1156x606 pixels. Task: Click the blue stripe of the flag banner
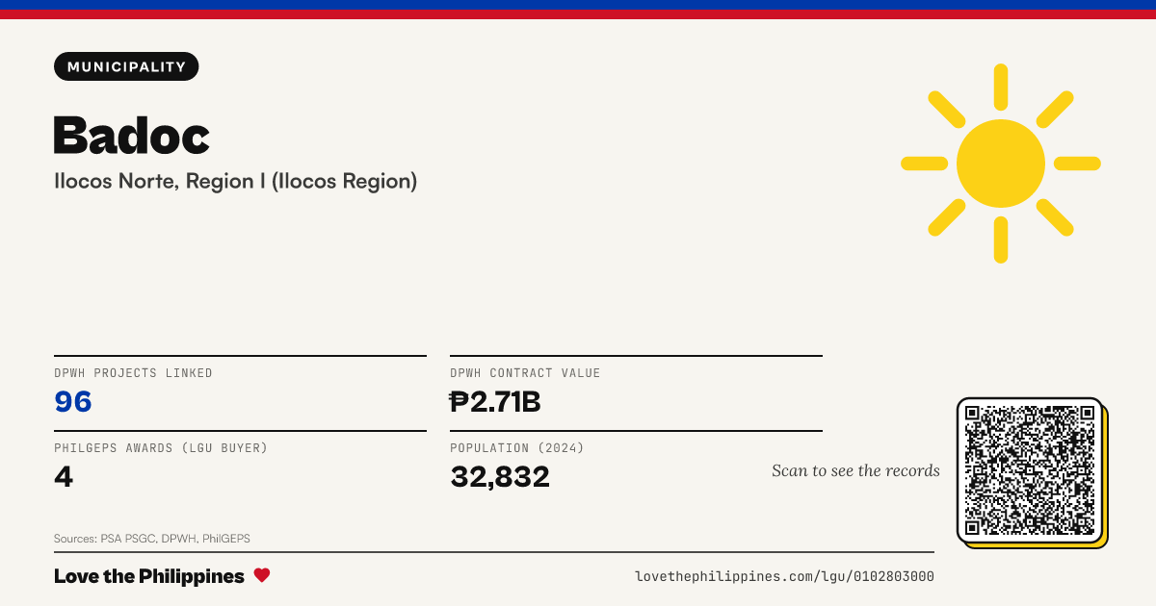(x=578, y=5)
